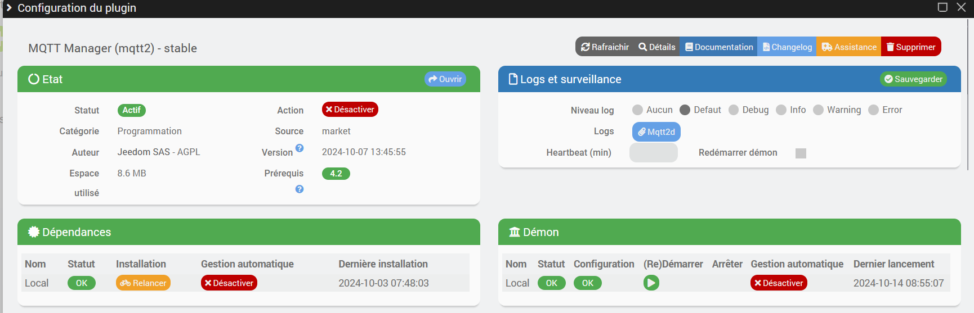This screenshot has height=313, width=974.
Task: Select Aucun log level
Action: 637,110
